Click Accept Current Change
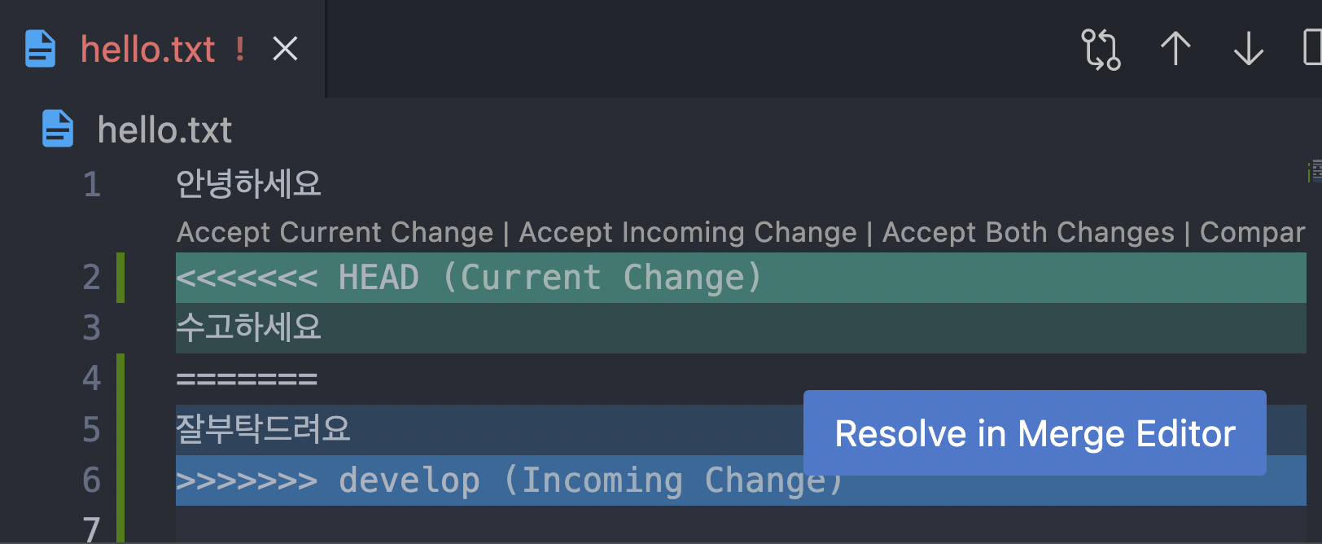 pyautogui.click(x=335, y=232)
